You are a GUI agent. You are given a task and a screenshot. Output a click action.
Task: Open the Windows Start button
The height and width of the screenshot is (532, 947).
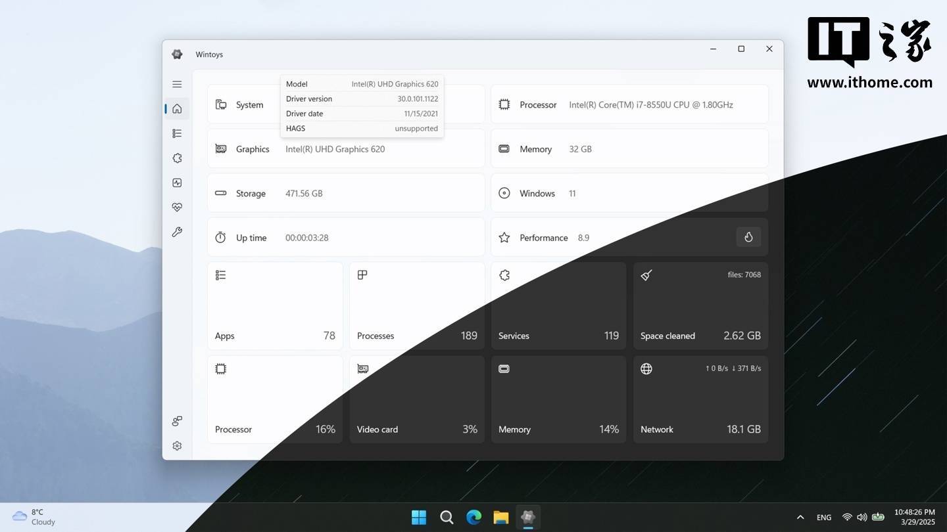click(419, 518)
